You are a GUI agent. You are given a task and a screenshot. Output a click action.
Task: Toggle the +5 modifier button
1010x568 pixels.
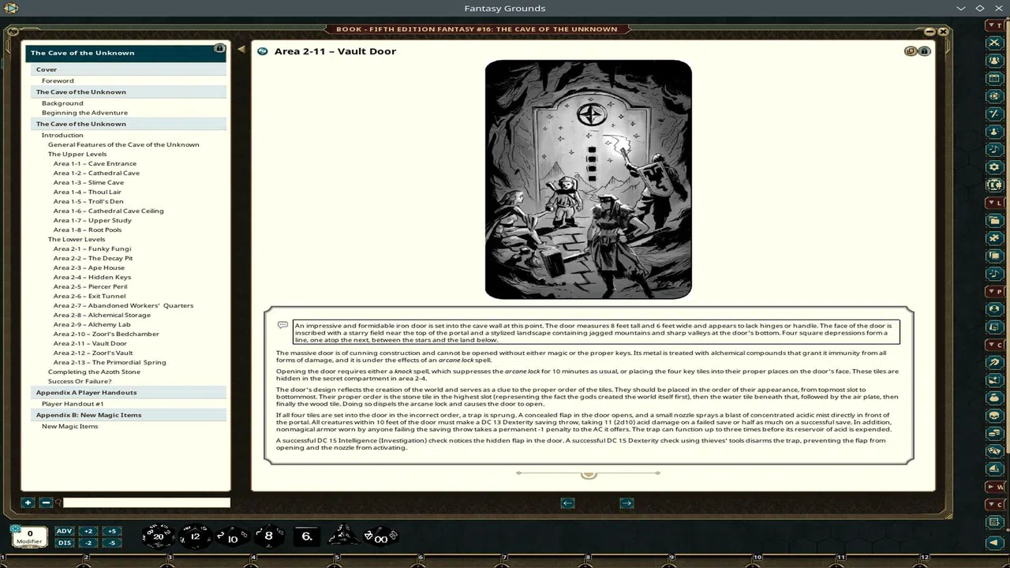(x=111, y=531)
